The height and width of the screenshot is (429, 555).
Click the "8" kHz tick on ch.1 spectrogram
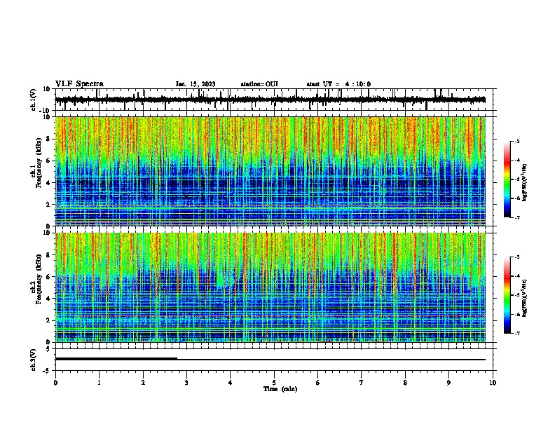49,139
